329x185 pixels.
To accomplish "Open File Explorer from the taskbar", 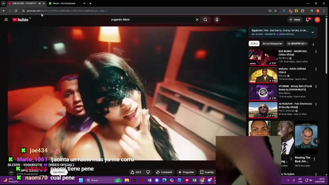I will click(x=127, y=180).
